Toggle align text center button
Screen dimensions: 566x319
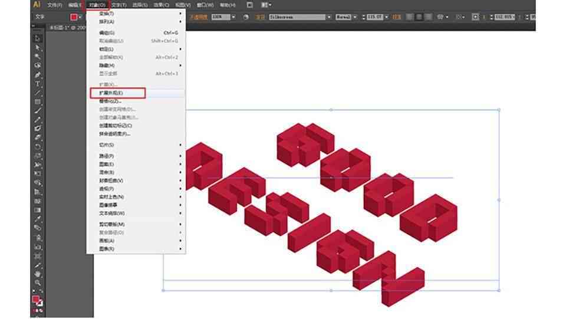coord(419,17)
